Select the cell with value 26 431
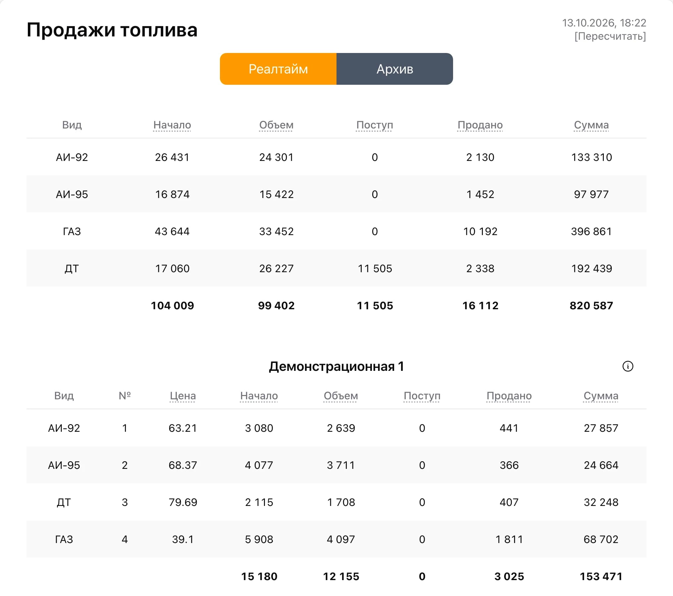Screen dimensions: 673x596 pyautogui.click(x=172, y=157)
